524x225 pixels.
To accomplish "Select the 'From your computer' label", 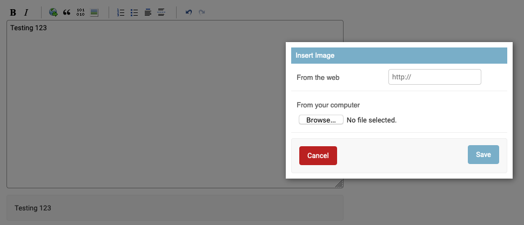I will [x=328, y=105].
